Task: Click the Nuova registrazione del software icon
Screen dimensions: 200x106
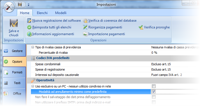Action: point(29,21)
